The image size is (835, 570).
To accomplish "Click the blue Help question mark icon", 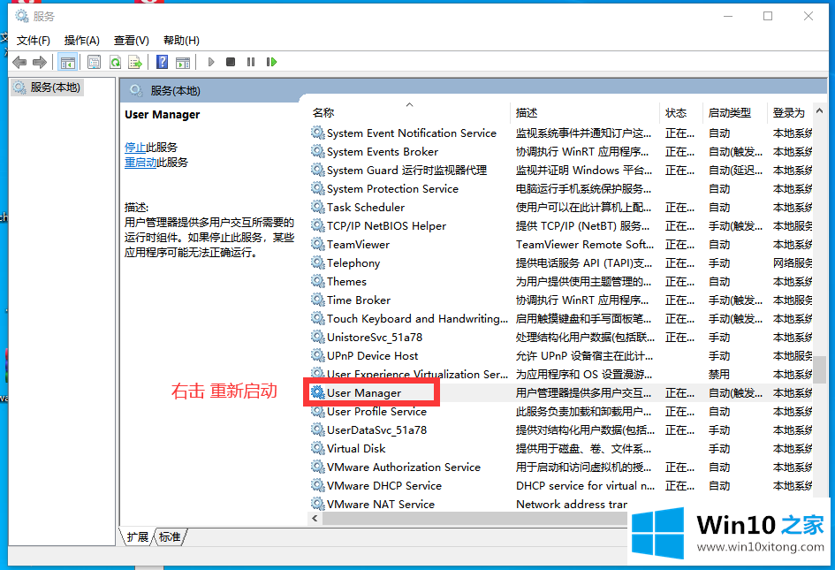I will 162,63.
